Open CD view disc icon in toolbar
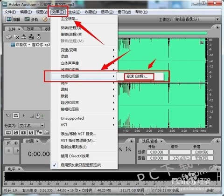This screenshot has width=224, height=196. click(45, 19)
